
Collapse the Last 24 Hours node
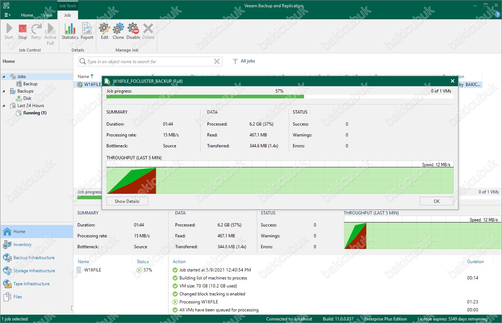point(4,106)
